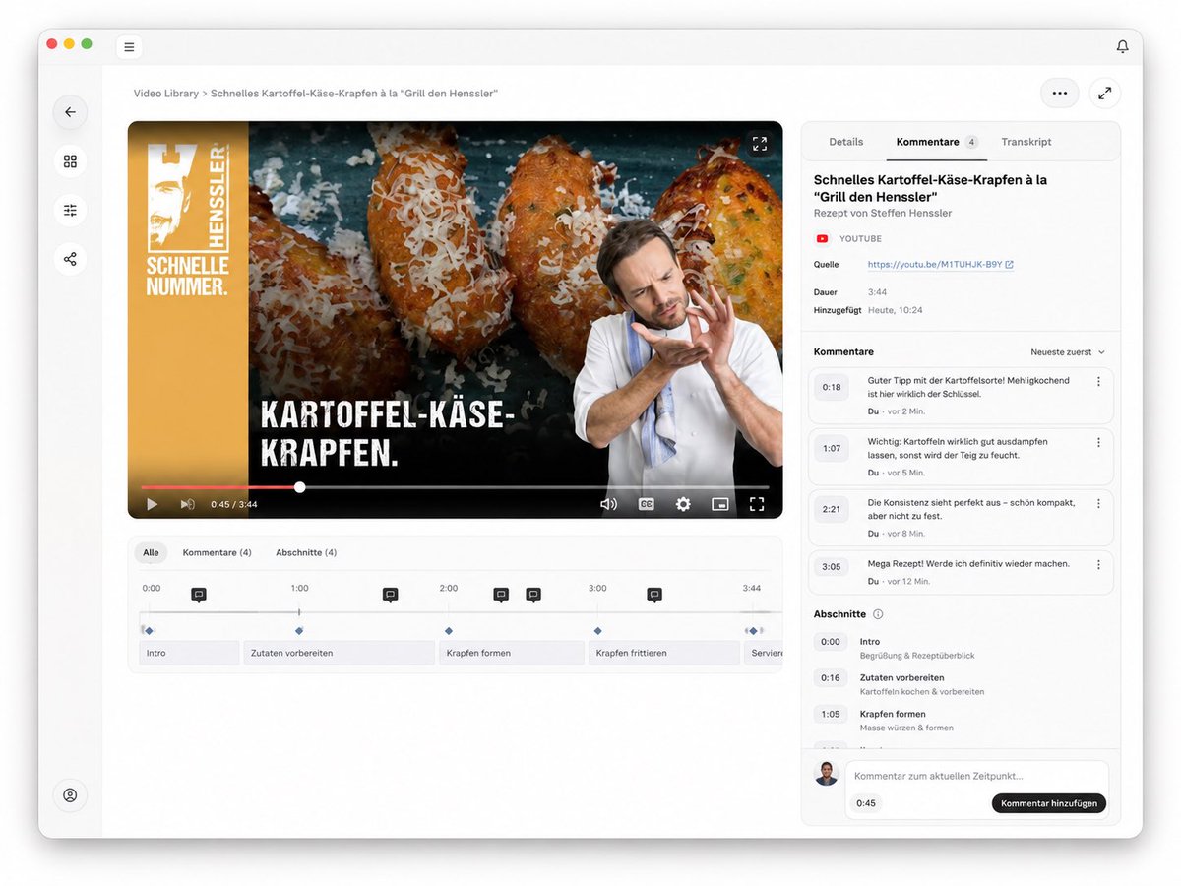
Task: Click the comment input field
Action: (976, 777)
